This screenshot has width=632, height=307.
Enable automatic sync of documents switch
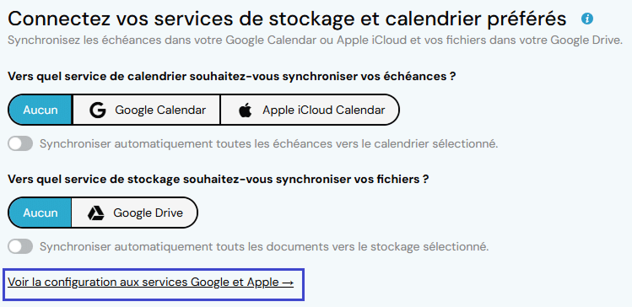[x=20, y=246]
